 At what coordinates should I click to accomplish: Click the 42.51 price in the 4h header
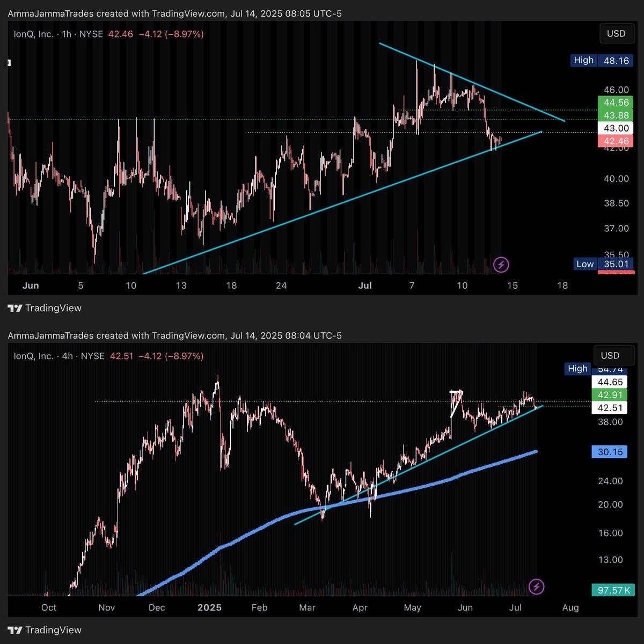[x=123, y=356]
